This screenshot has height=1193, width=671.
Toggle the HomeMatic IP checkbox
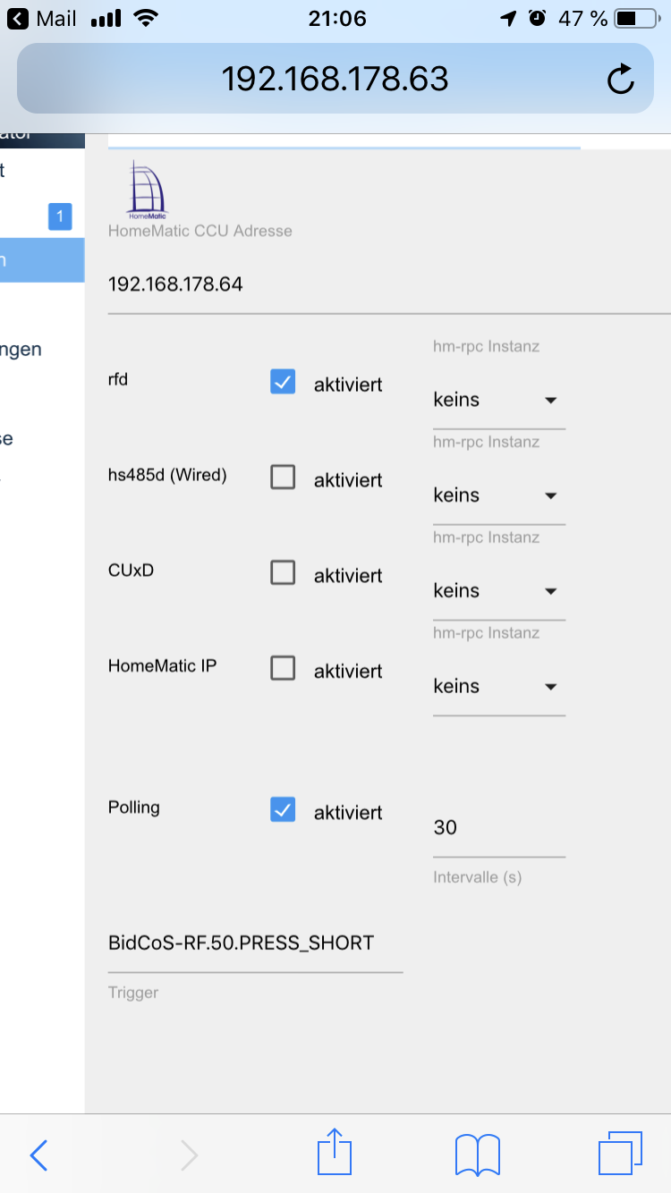point(283,669)
